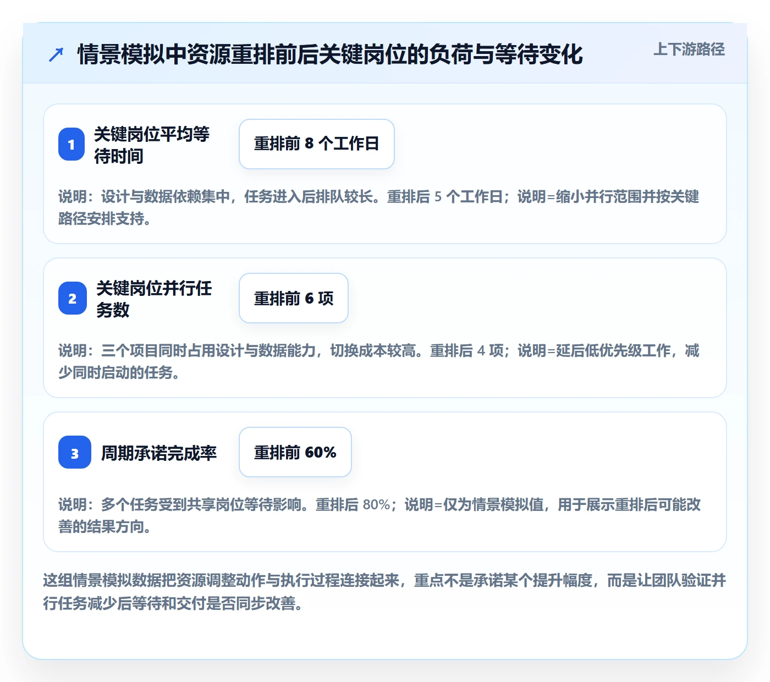Viewport: 770px width, 682px height.
Task: Open the 上下游路径 label in the header
Action: click(689, 49)
